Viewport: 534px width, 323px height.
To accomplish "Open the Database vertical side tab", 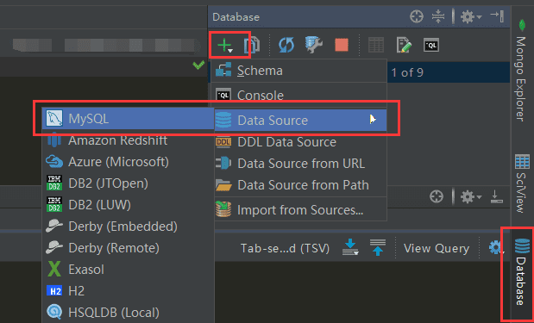I will click(521, 272).
